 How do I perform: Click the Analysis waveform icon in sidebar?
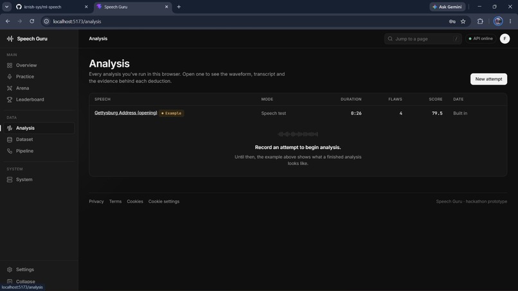coord(10,128)
